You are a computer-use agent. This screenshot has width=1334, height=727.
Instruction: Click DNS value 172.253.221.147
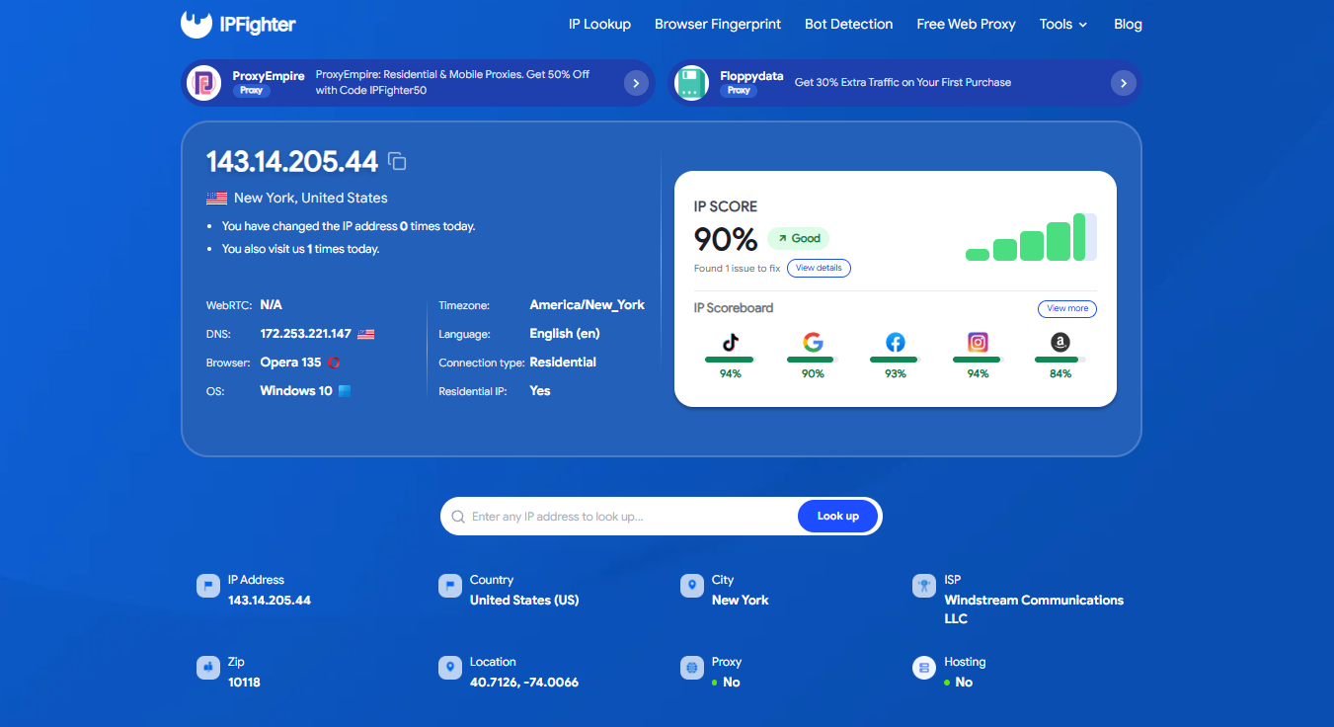[x=305, y=334]
